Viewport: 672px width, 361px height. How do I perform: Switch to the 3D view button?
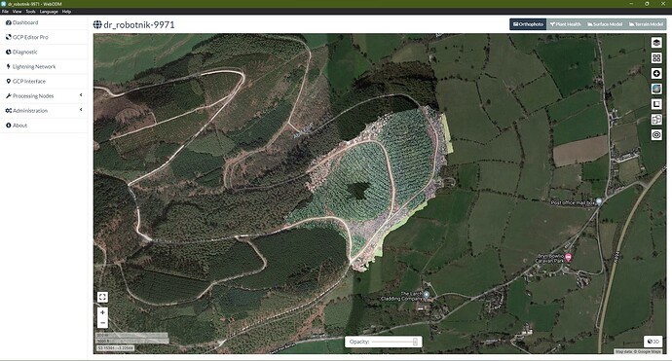653,342
